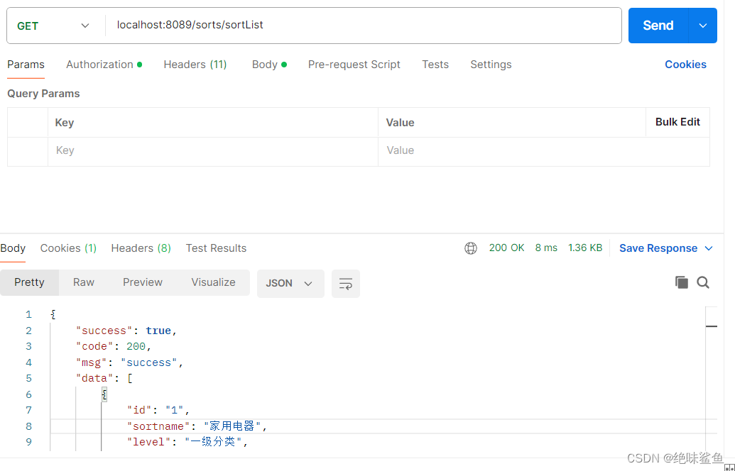Open Cookies manager from top right
The width and height of the screenshot is (735, 471).
pyautogui.click(x=685, y=65)
